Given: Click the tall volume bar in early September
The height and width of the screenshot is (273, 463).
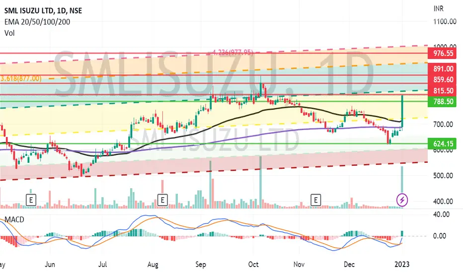Looking at the screenshot, I should coord(211,185).
